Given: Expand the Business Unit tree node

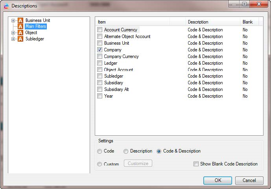Looking at the screenshot, I should click(x=13, y=20).
